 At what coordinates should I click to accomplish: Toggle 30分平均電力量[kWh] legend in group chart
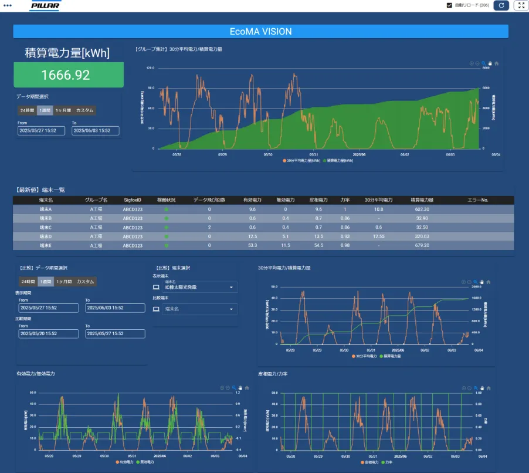click(x=301, y=161)
